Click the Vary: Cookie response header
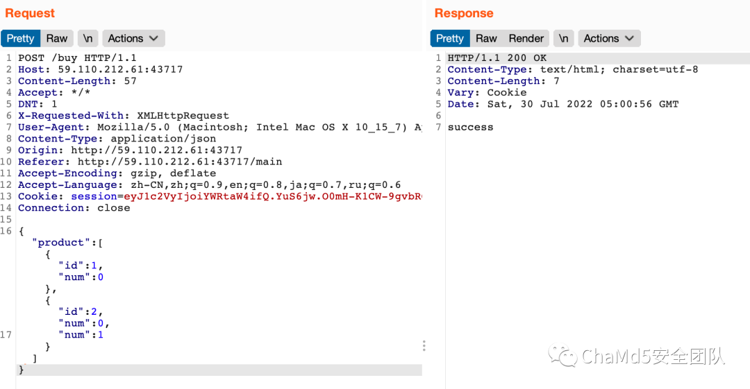The width and height of the screenshot is (750, 389). [x=487, y=92]
